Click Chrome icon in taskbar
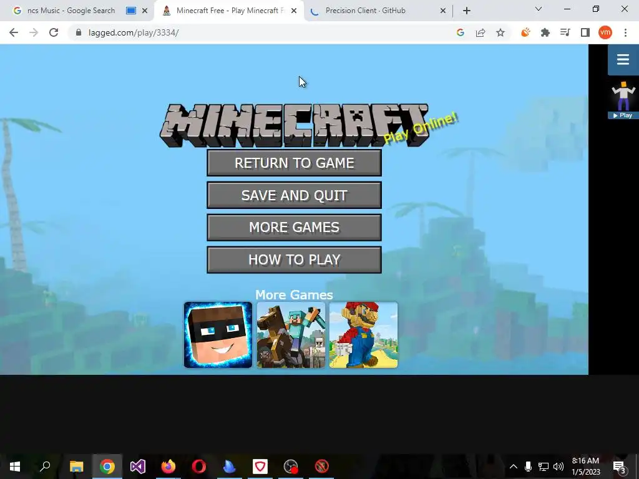This screenshot has height=479, width=639. point(107,467)
